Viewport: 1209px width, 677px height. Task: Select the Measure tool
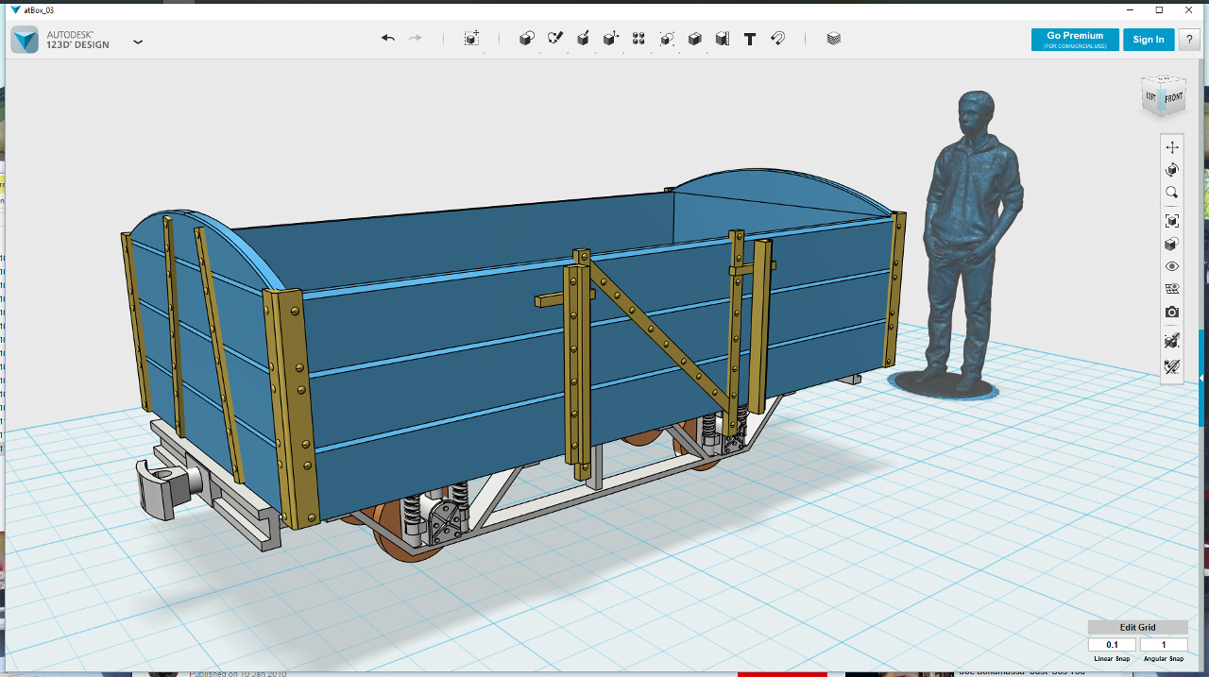(x=722, y=39)
